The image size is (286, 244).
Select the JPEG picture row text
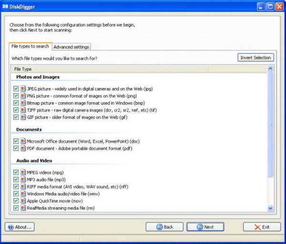click(x=90, y=89)
